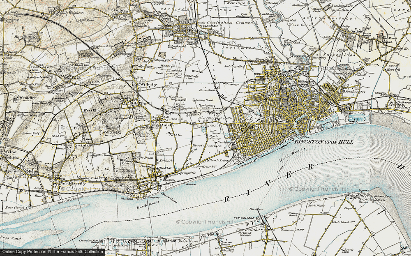Select the Hessle Common label
Image resolution: width=411 pixels, height=256 pixels.
pyautogui.click(x=207, y=145)
